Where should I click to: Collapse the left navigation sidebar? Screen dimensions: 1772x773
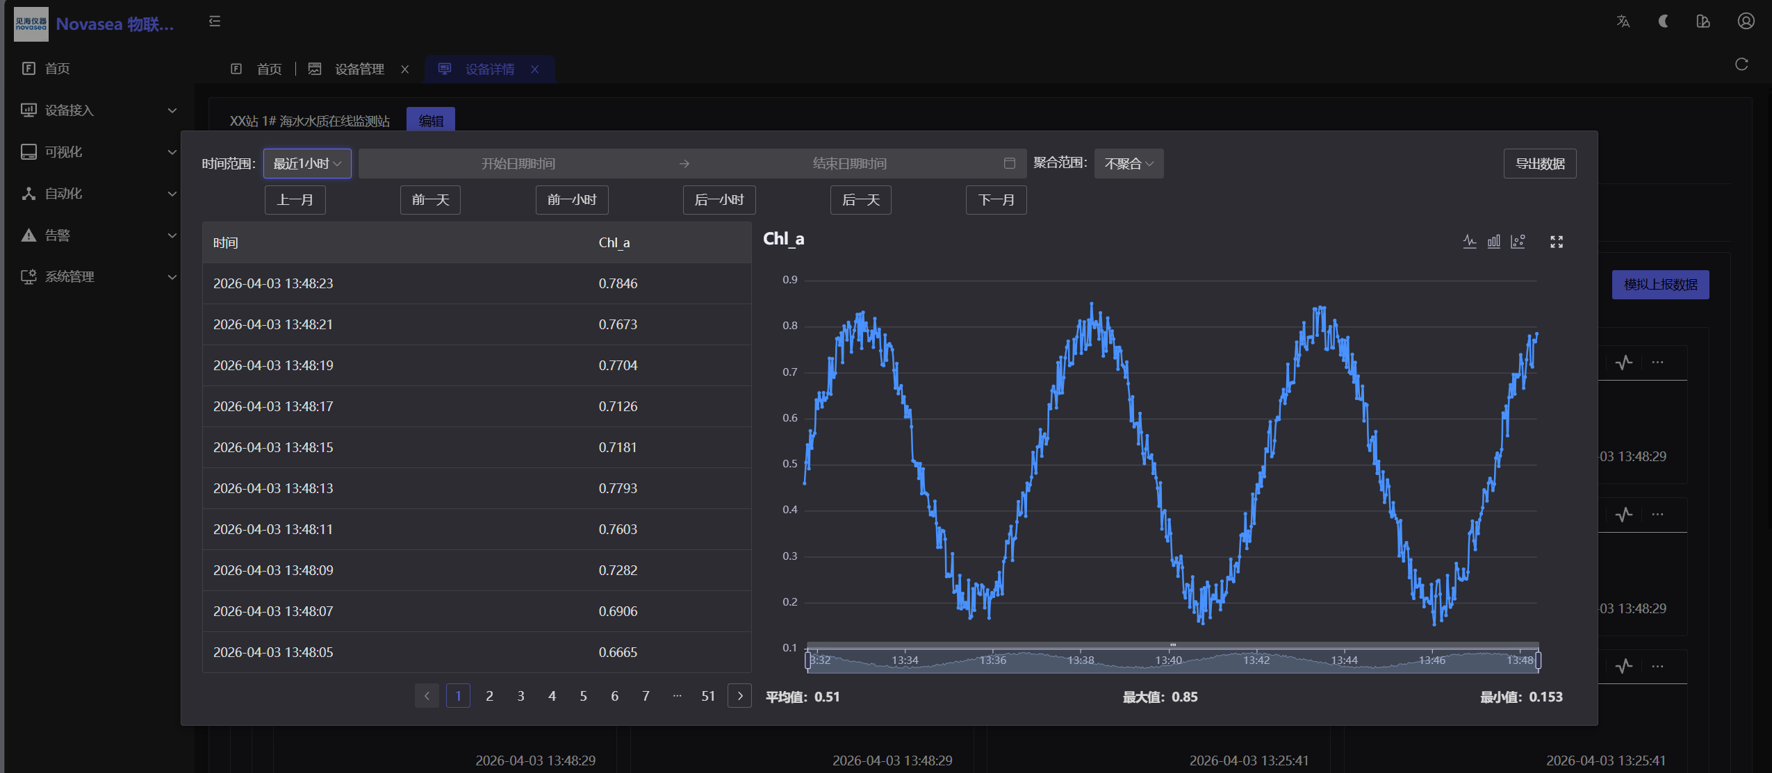point(214,22)
